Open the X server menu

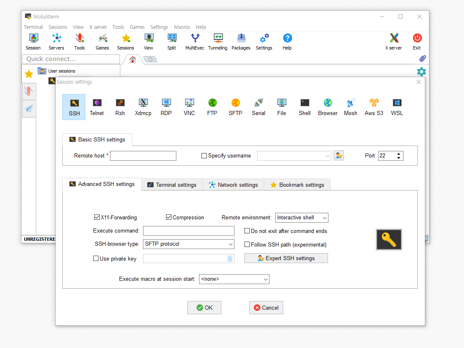click(98, 27)
